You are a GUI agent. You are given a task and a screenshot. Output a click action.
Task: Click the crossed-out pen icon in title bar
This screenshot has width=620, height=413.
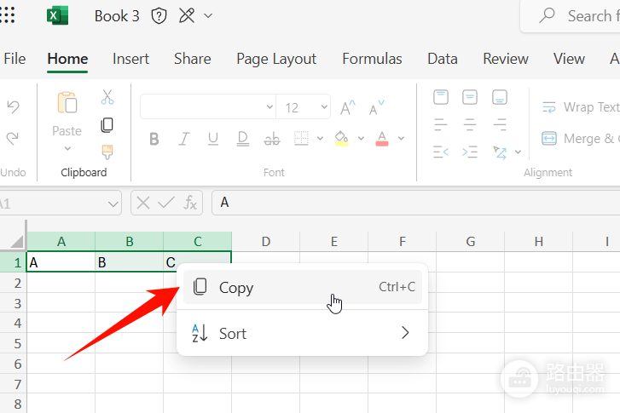(x=187, y=16)
